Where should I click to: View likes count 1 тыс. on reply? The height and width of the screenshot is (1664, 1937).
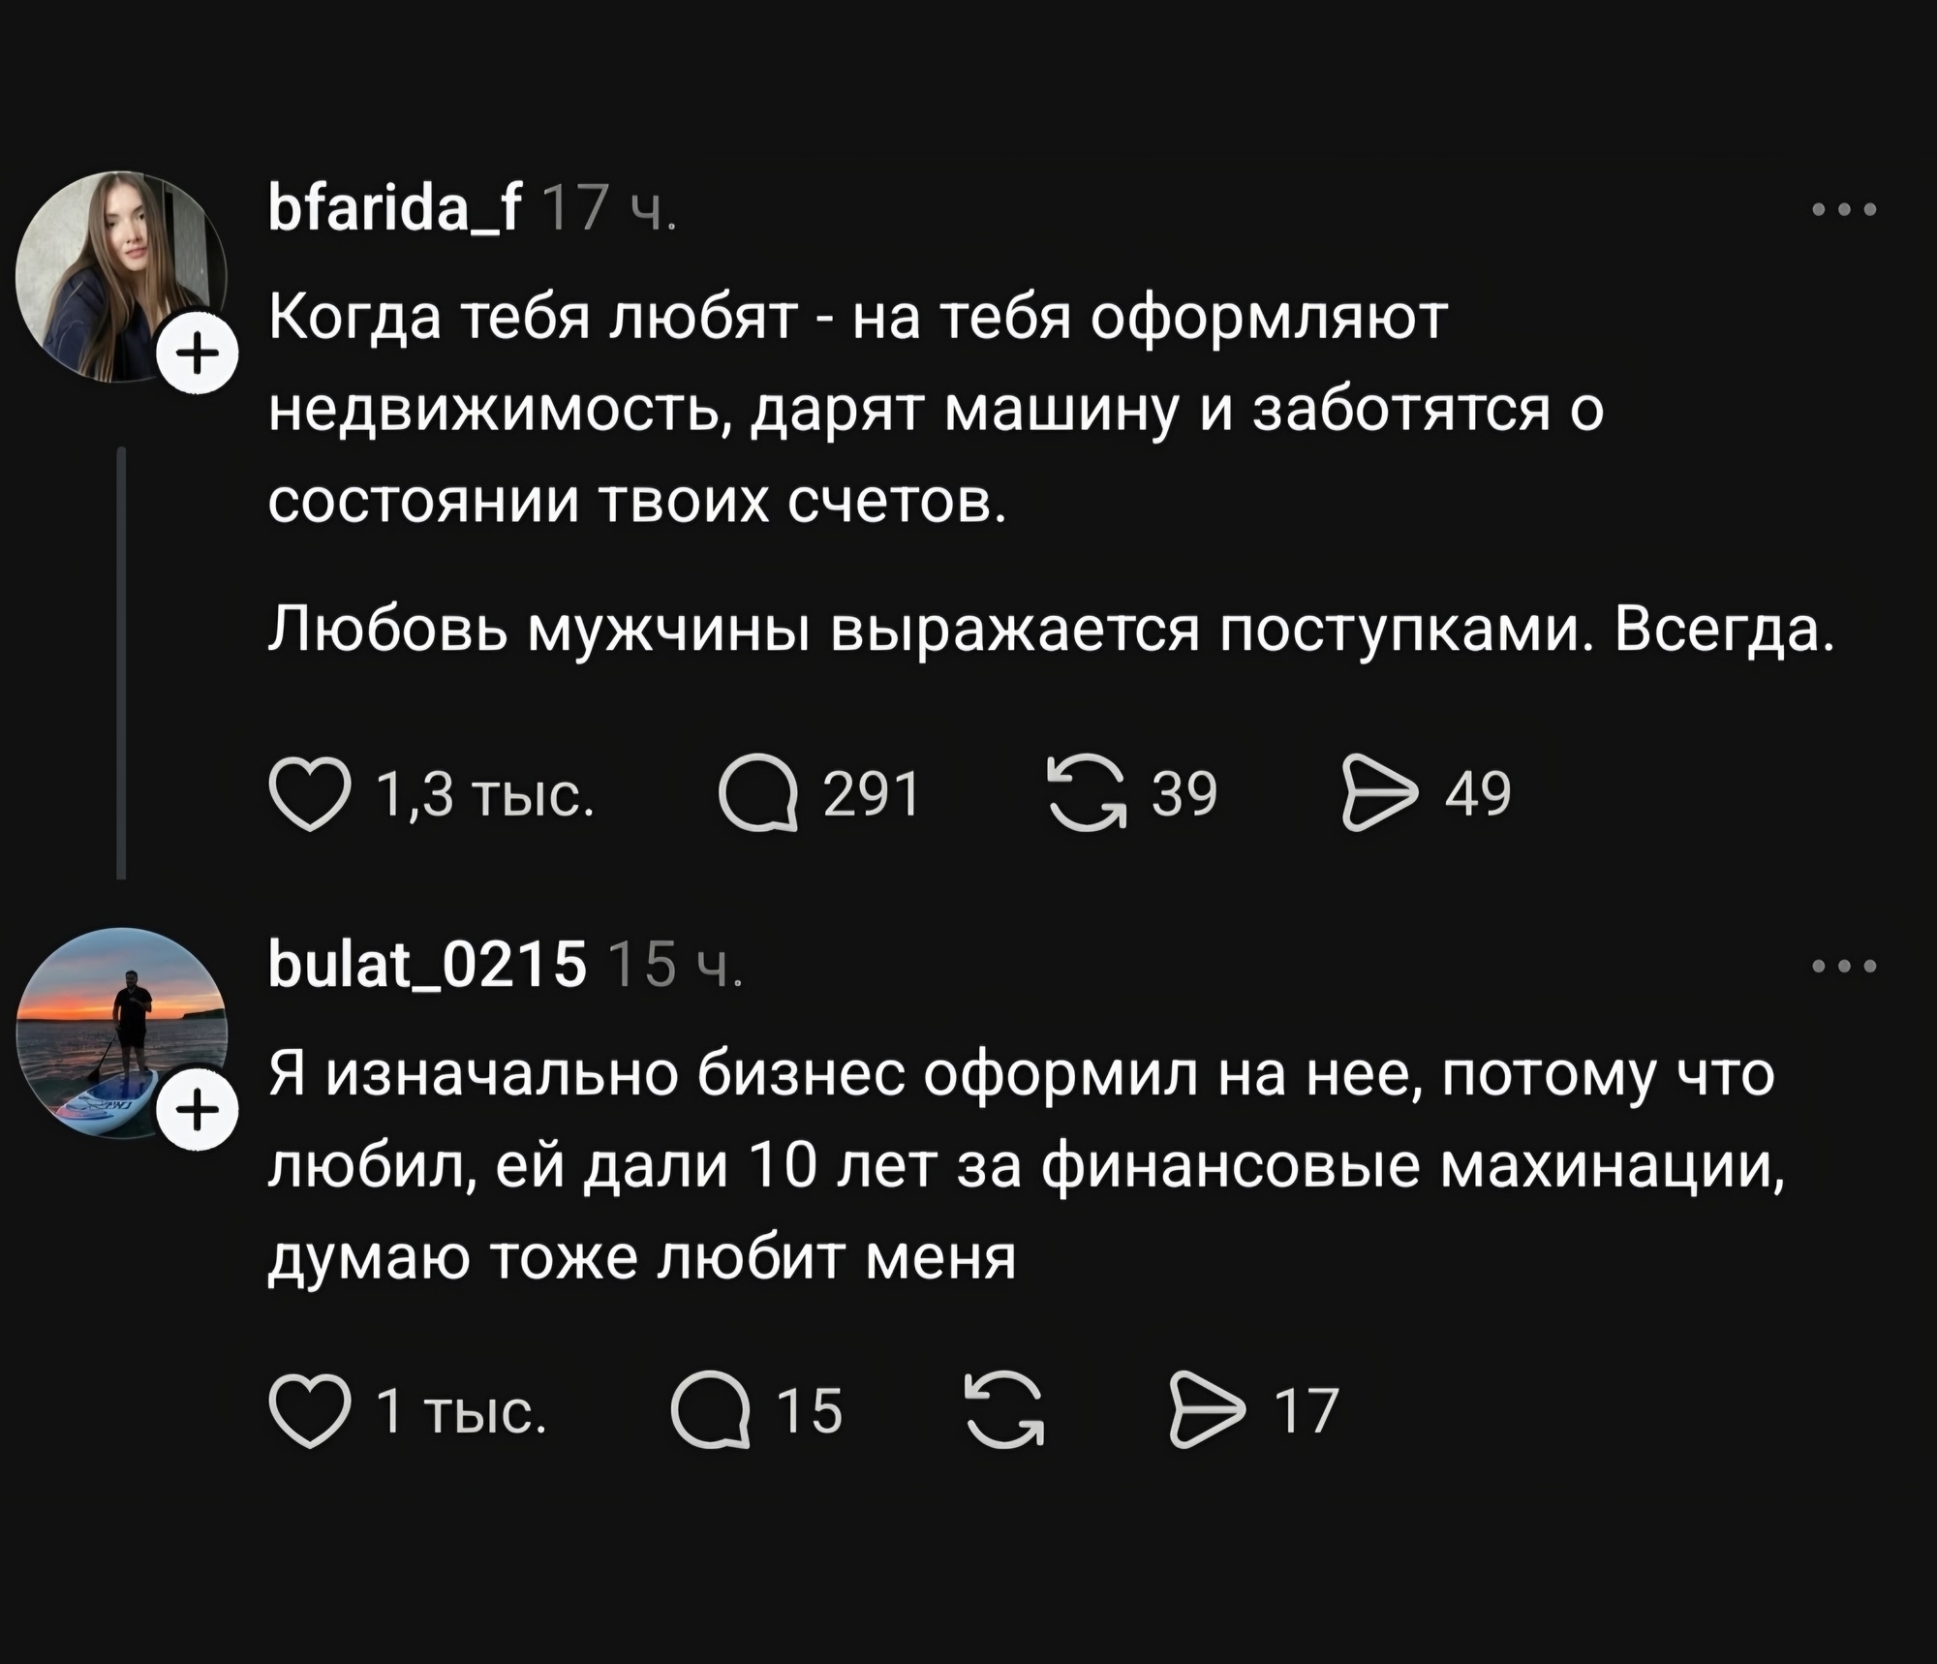[462, 1411]
